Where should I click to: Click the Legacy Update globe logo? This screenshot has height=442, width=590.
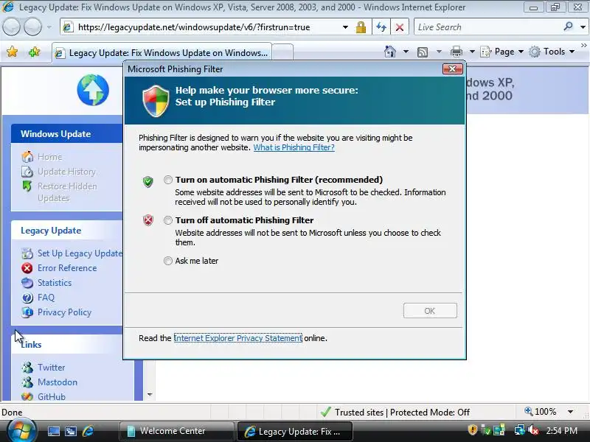(93, 90)
